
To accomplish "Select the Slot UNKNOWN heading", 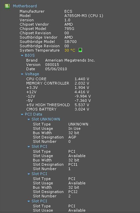I will tap(46, 119).
